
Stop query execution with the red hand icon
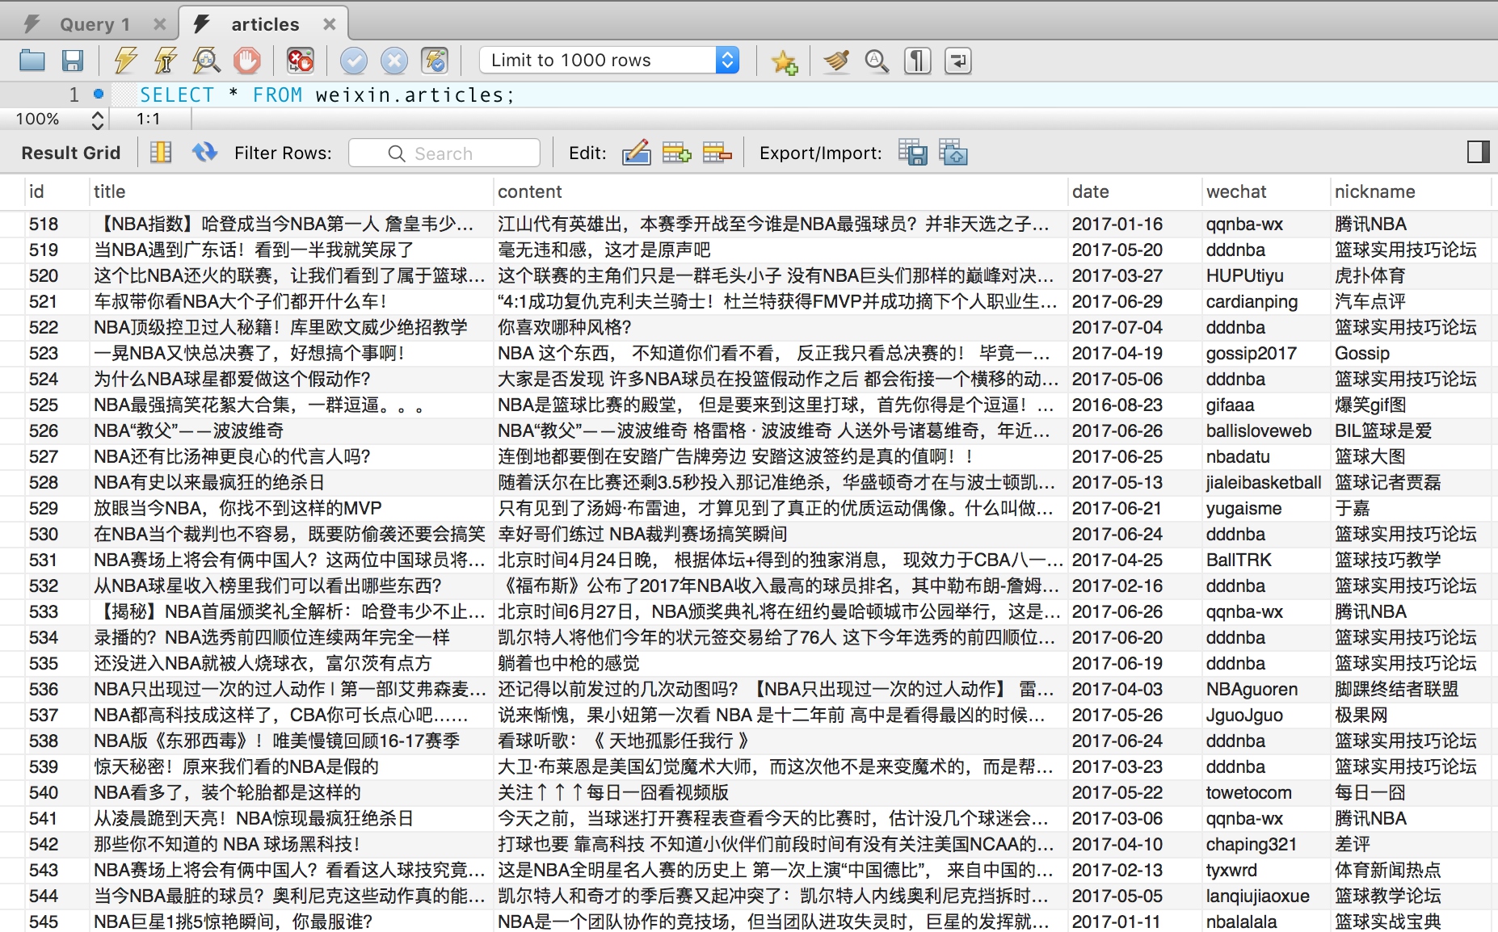(247, 61)
